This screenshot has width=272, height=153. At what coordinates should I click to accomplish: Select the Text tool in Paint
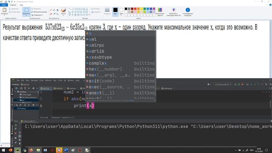[57, 10]
